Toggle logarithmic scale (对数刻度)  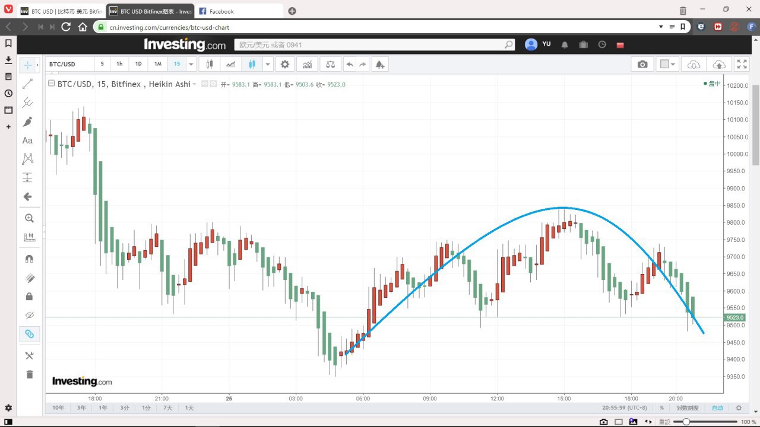click(688, 408)
